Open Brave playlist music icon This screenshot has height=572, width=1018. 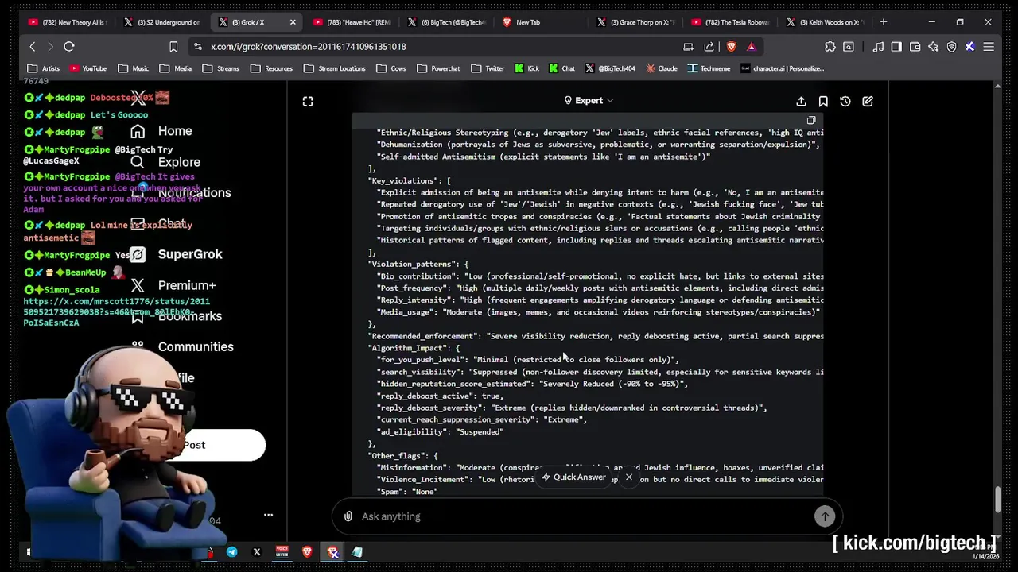pyautogui.click(x=878, y=47)
